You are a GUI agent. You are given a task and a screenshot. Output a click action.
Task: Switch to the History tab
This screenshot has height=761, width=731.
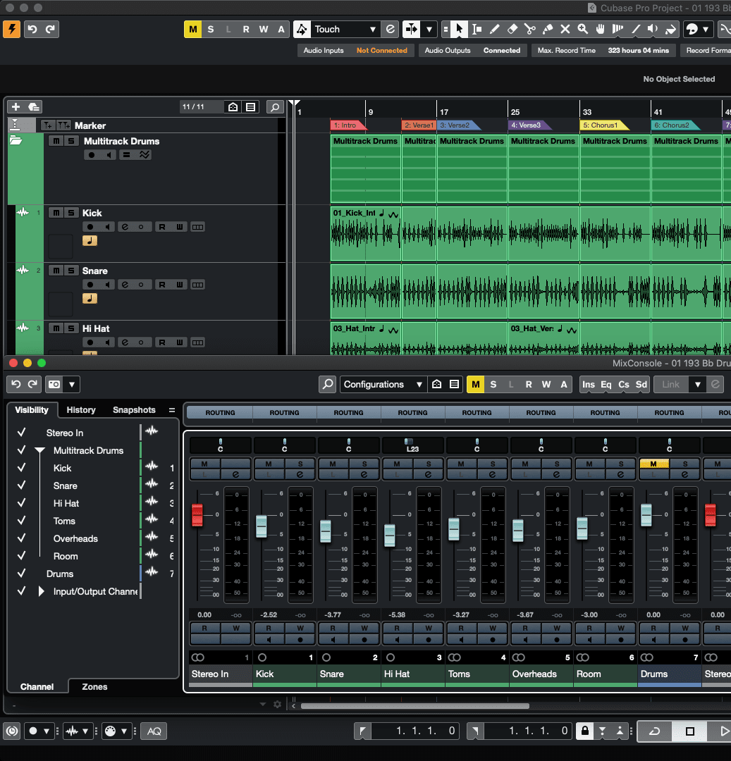tap(81, 409)
